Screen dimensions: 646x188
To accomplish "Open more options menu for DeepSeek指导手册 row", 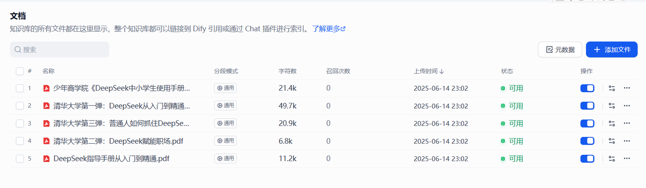I will 627,159.
